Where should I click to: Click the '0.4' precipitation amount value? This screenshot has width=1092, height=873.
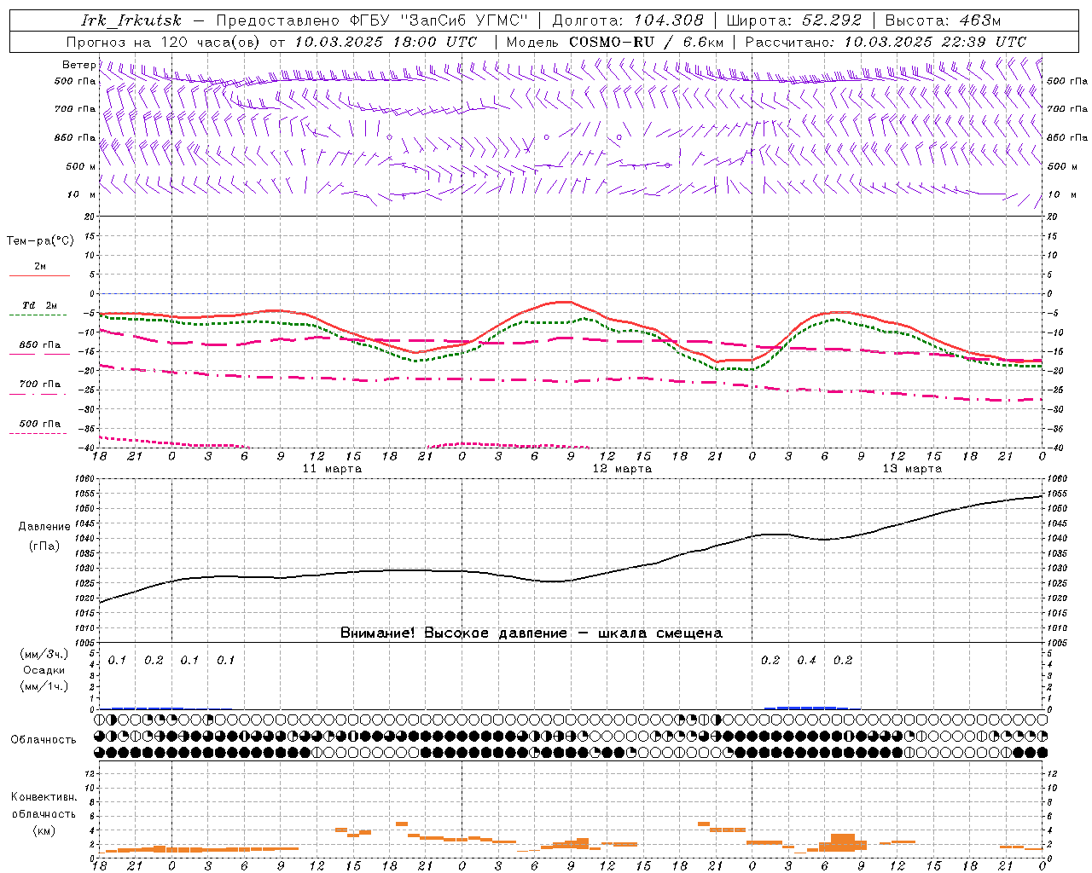806,661
